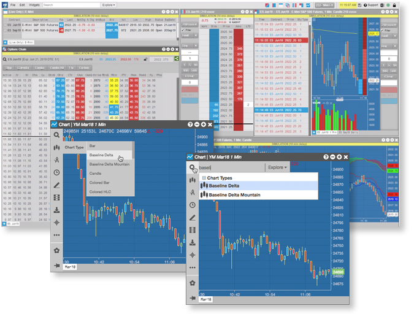The height and width of the screenshot is (322, 417).
Task: Open the chart type candlestick icon in the front chart sidebar
Action: coord(193,180)
